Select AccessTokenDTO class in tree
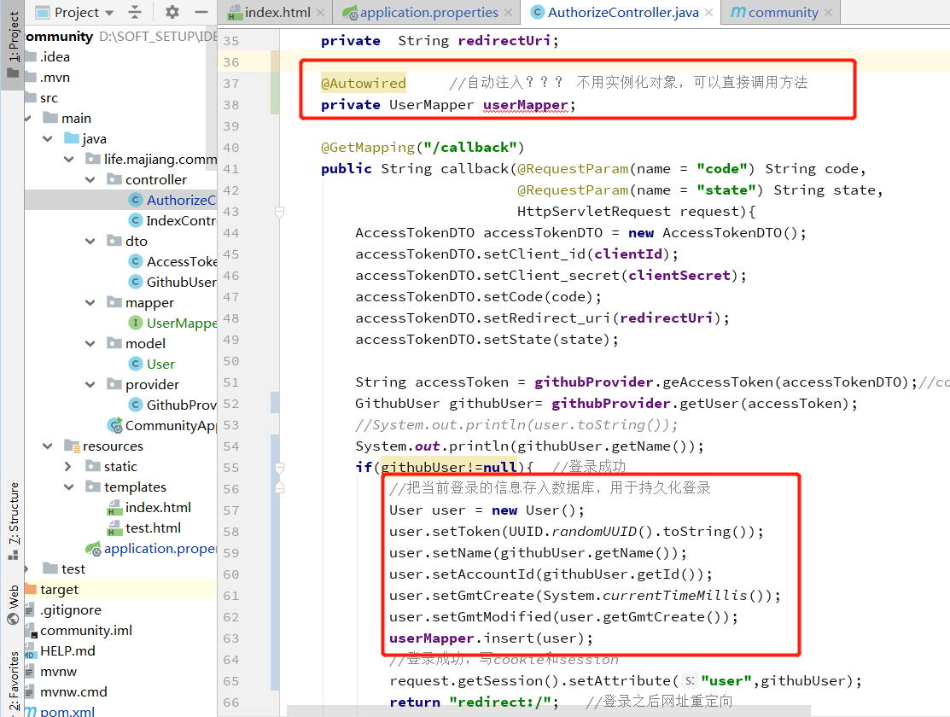This screenshot has width=950, height=717. coord(172,261)
